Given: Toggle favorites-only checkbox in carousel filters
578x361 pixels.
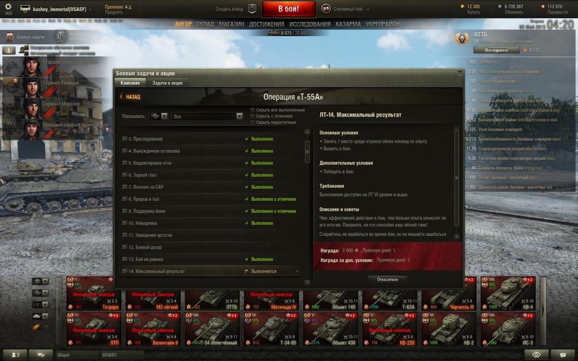Looking at the screenshot, I should point(46,327).
